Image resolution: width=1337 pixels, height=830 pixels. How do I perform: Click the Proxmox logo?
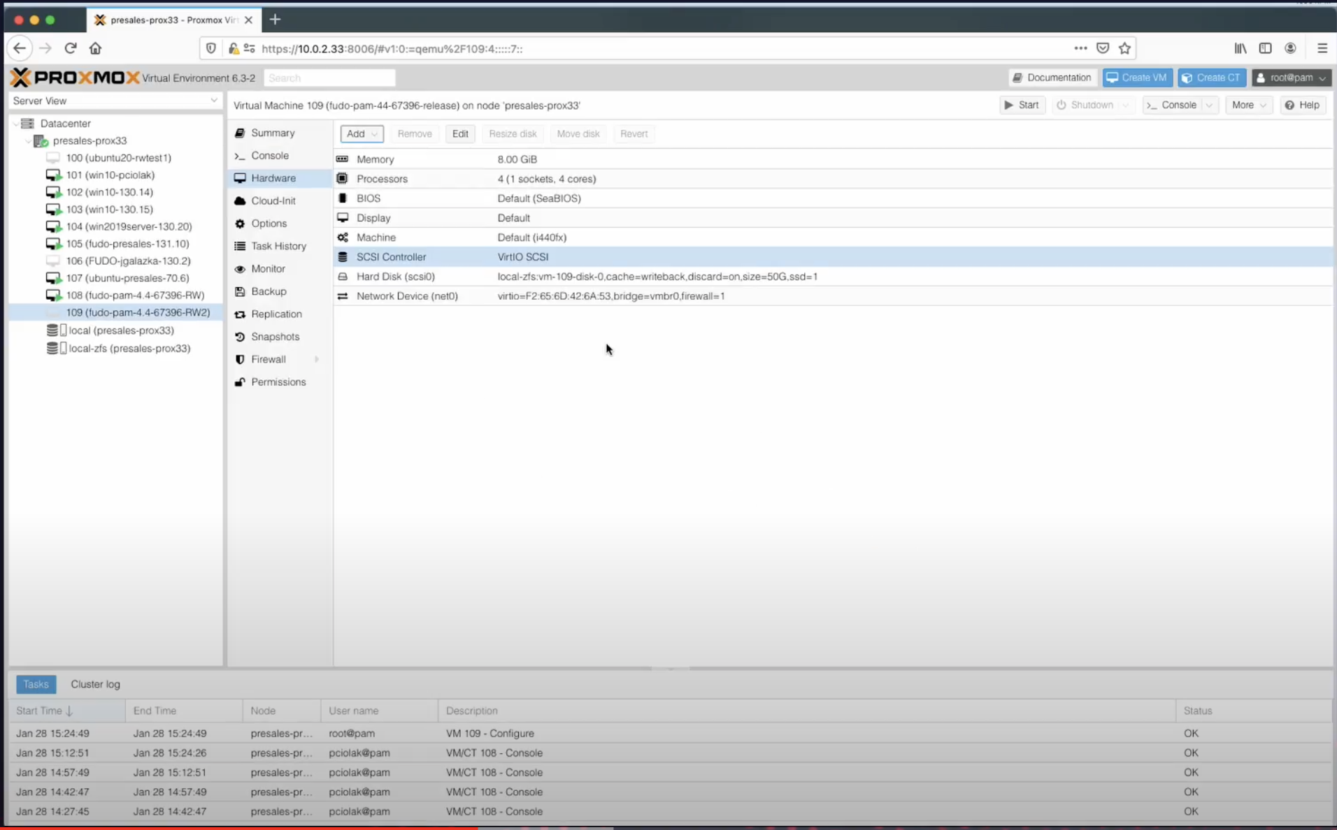point(76,78)
